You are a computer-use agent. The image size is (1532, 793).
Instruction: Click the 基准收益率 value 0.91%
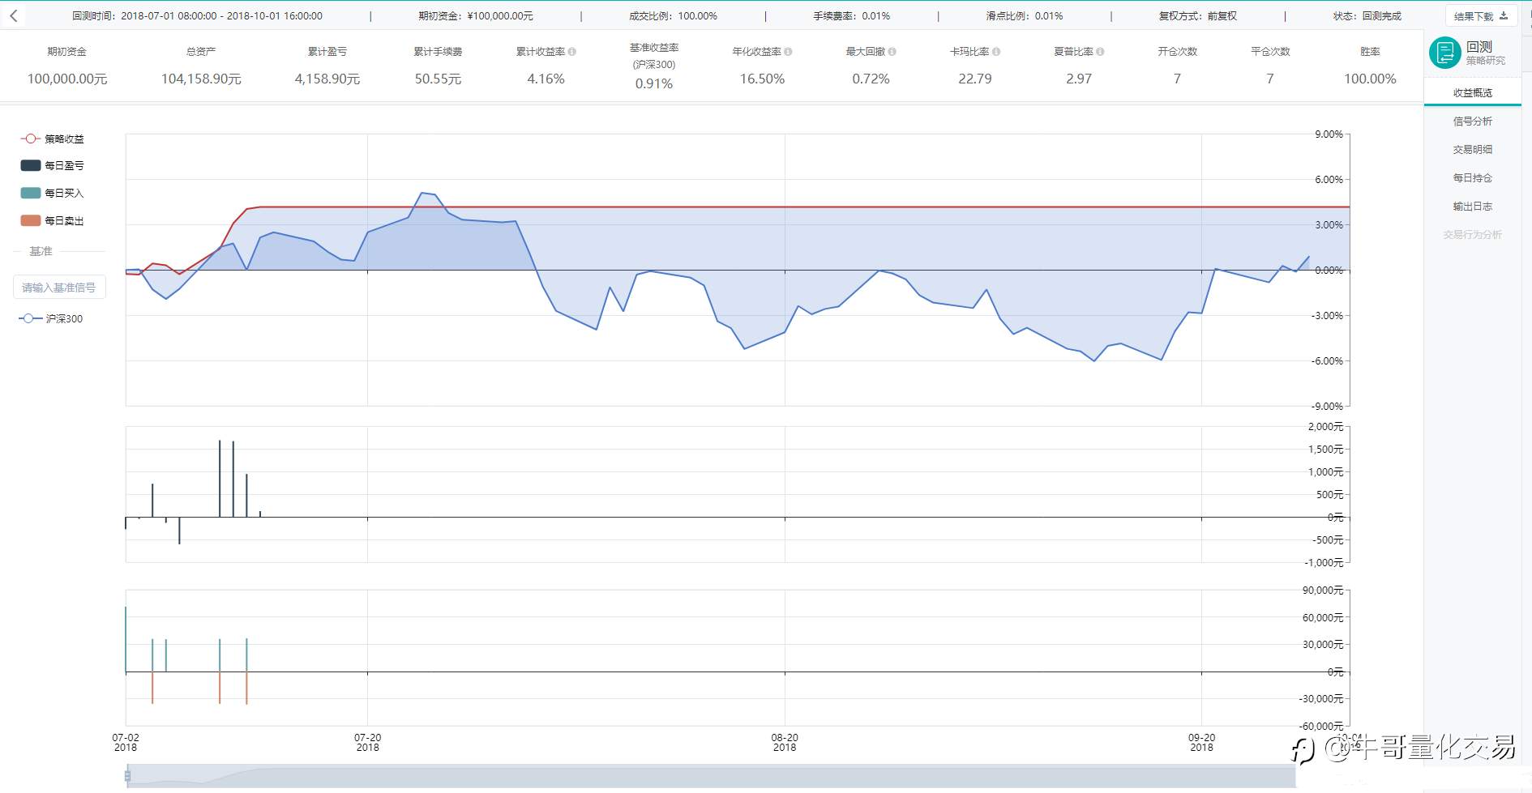pyautogui.click(x=654, y=83)
